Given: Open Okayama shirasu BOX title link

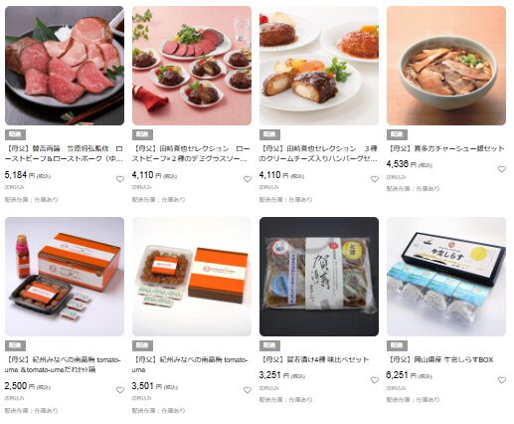Looking at the screenshot, I should (x=440, y=359).
